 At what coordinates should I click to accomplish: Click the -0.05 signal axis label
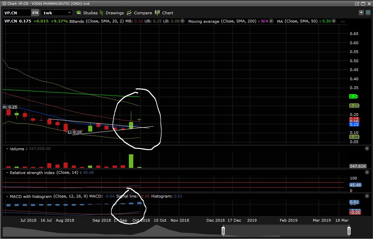[x=355, y=212]
